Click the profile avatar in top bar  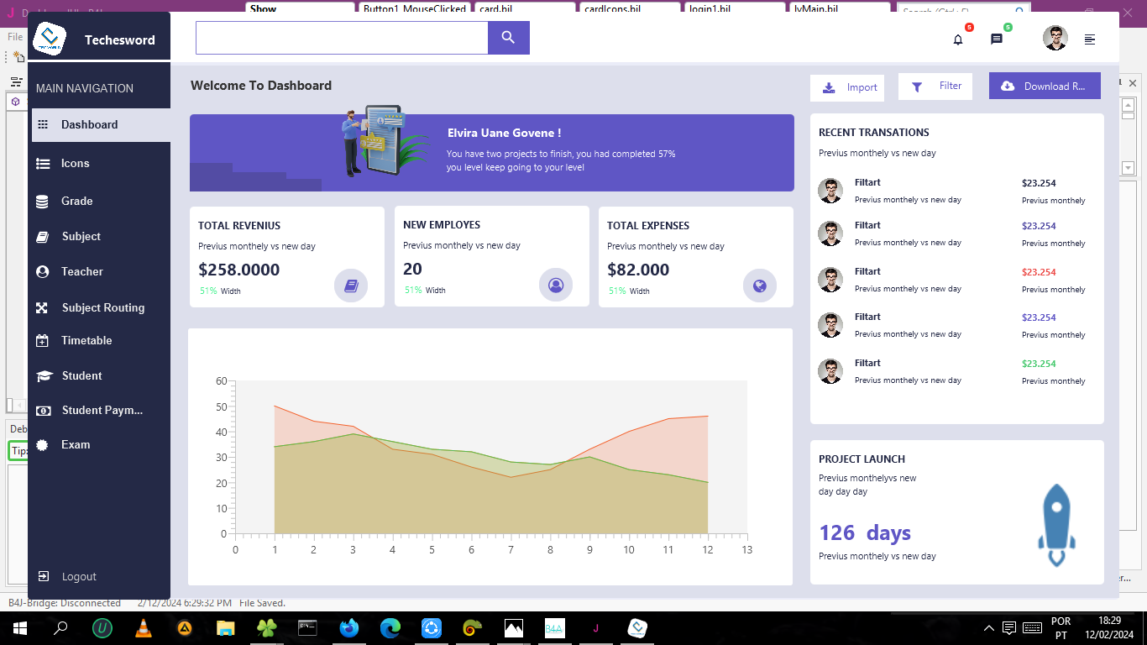click(x=1055, y=38)
